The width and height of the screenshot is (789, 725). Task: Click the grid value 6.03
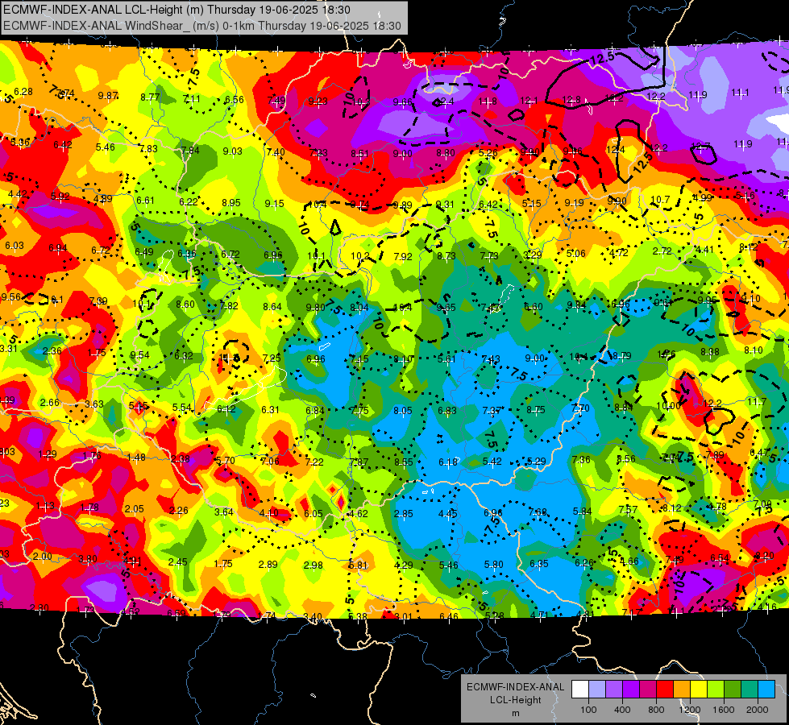coord(14,246)
